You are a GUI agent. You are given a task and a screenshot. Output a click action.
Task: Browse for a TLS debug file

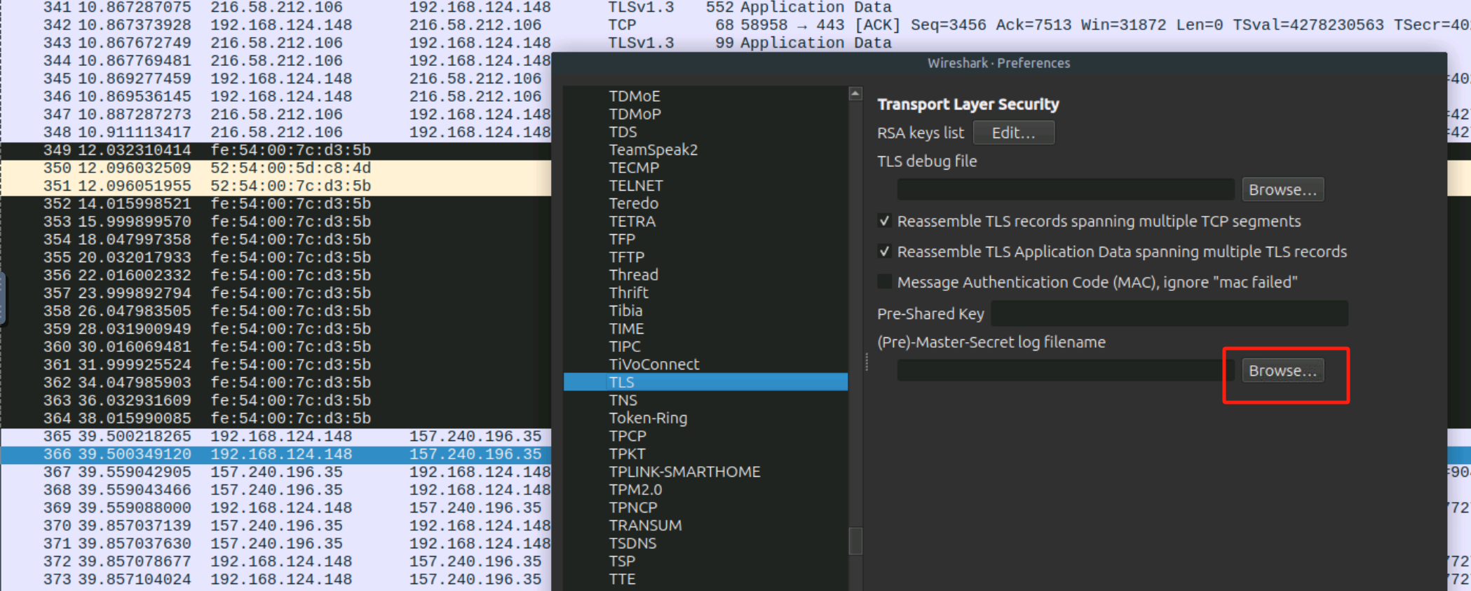[1282, 189]
